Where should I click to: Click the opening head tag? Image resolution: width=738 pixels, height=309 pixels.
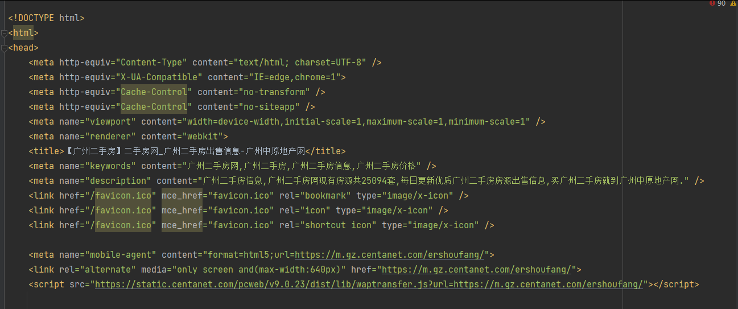23,48
